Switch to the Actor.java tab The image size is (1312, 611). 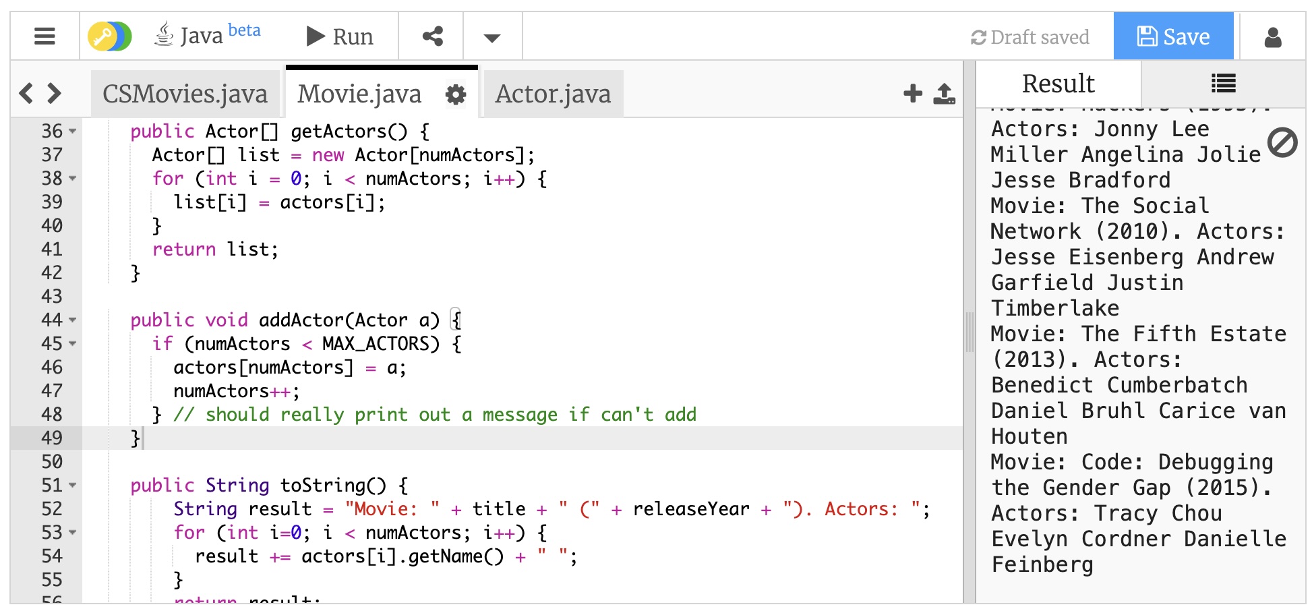click(x=553, y=94)
